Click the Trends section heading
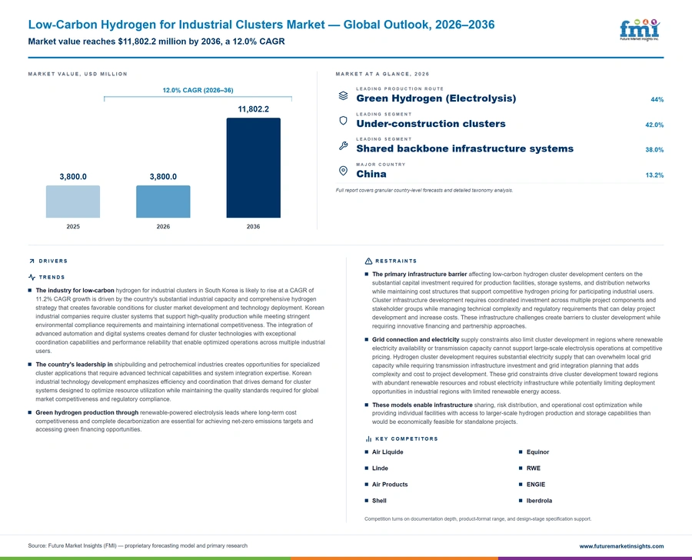The image size is (692, 560). click(52, 278)
